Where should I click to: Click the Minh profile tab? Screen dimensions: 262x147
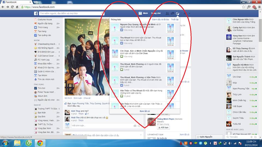coord(143,13)
